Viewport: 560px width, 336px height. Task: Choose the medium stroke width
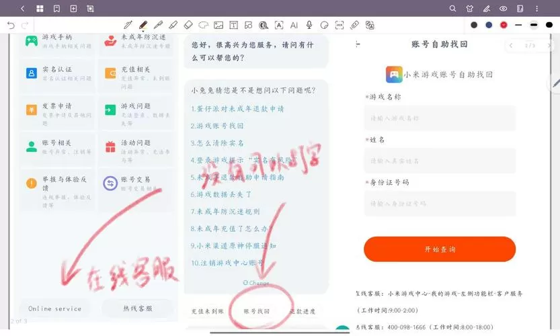[534, 25]
